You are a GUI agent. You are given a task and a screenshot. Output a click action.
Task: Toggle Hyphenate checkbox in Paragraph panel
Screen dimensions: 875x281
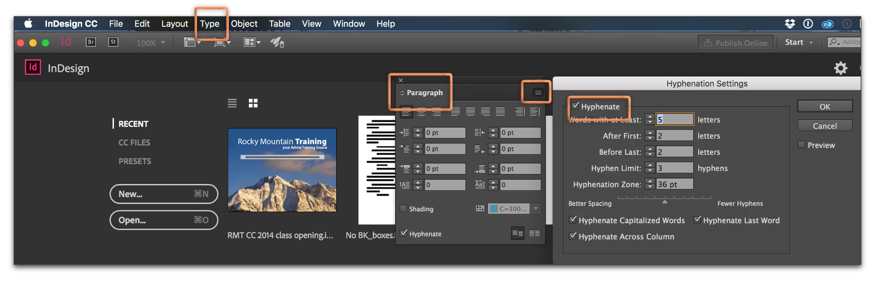[x=403, y=233]
